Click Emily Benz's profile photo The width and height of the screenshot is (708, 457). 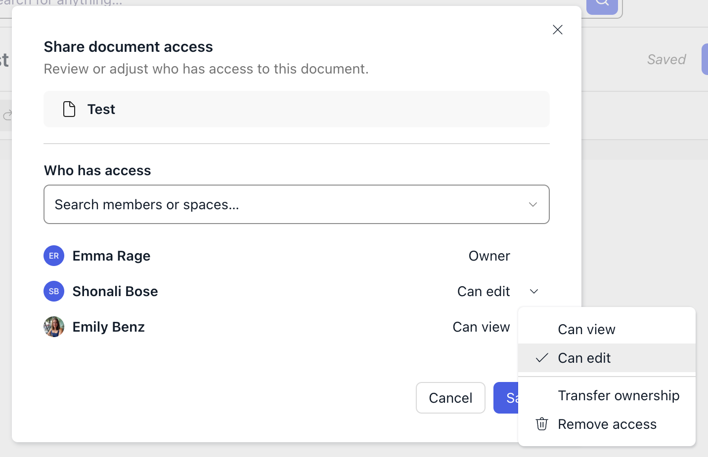coord(54,327)
